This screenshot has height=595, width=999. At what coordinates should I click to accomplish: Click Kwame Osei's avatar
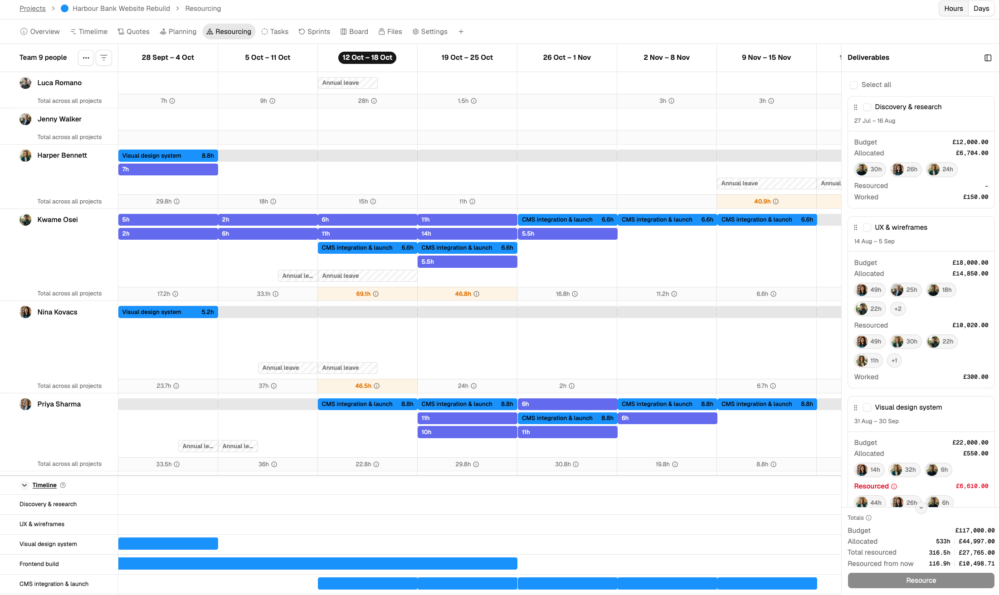pyautogui.click(x=25, y=220)
